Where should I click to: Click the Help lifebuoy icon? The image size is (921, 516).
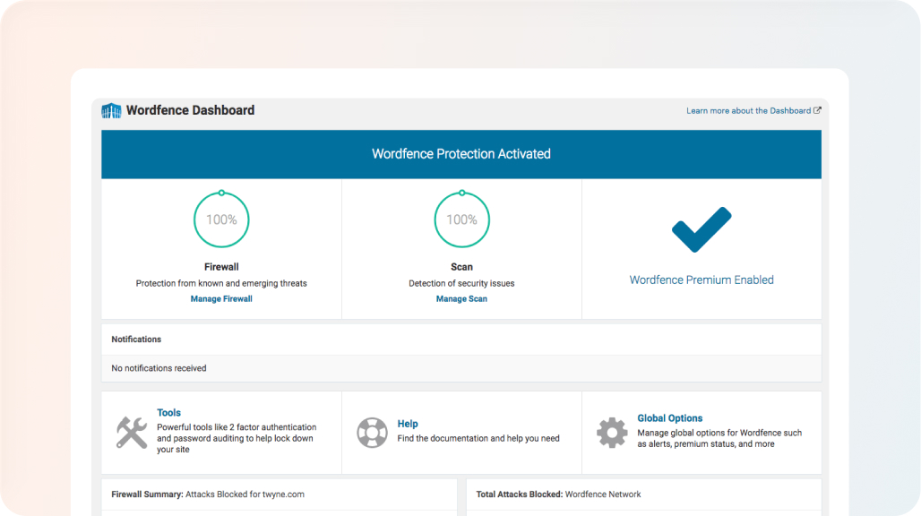pos(372,433)
